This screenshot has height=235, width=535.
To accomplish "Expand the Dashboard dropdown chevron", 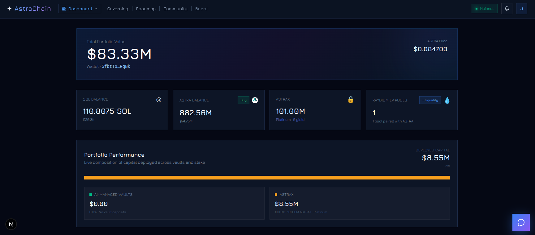I will tap(96, 9).
